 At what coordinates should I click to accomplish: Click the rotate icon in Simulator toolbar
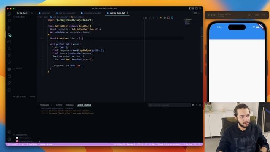263,15
